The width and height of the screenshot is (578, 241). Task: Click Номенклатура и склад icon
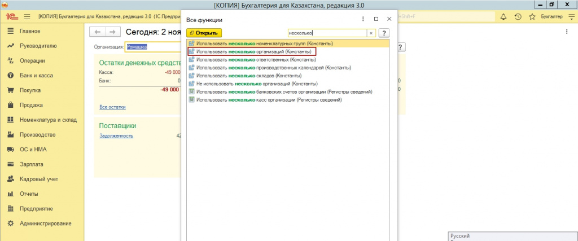11,120
